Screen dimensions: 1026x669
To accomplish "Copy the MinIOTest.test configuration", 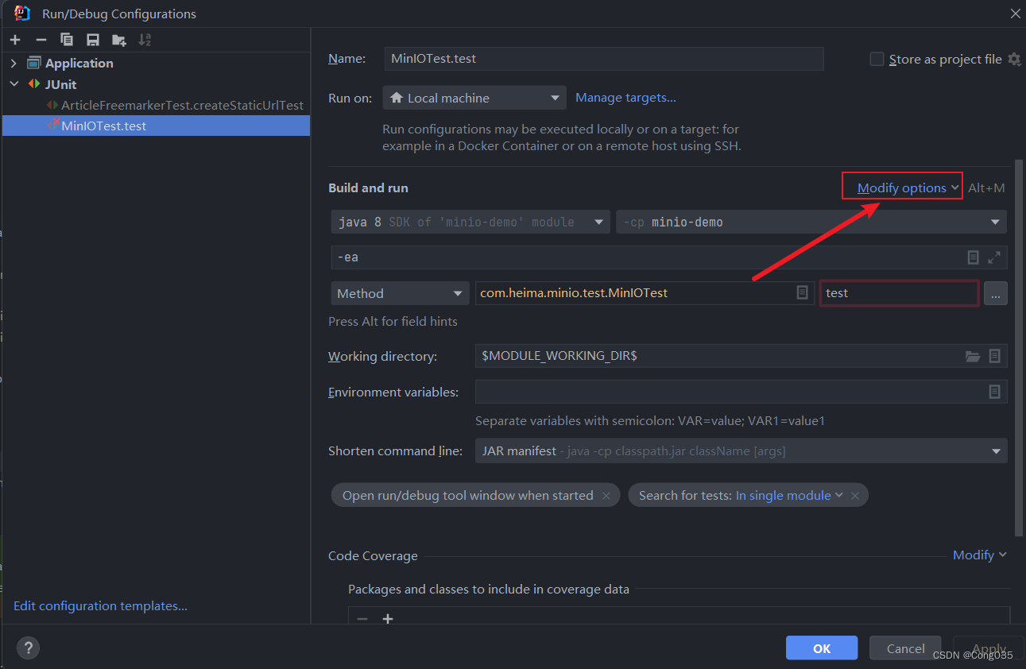I will pyautogui.click(x=67, y=39).
